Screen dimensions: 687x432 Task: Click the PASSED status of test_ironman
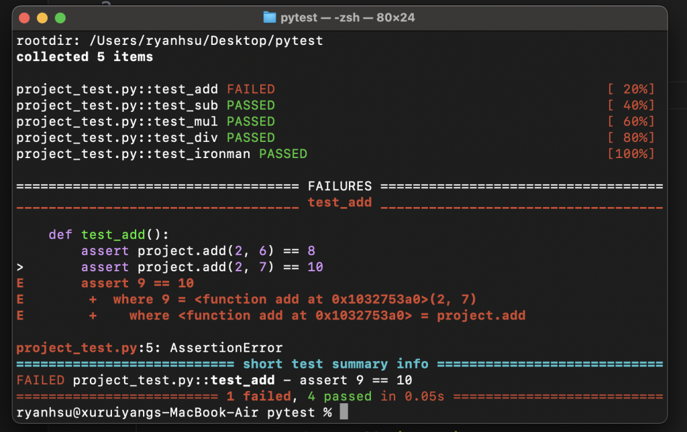coord(283,154)
